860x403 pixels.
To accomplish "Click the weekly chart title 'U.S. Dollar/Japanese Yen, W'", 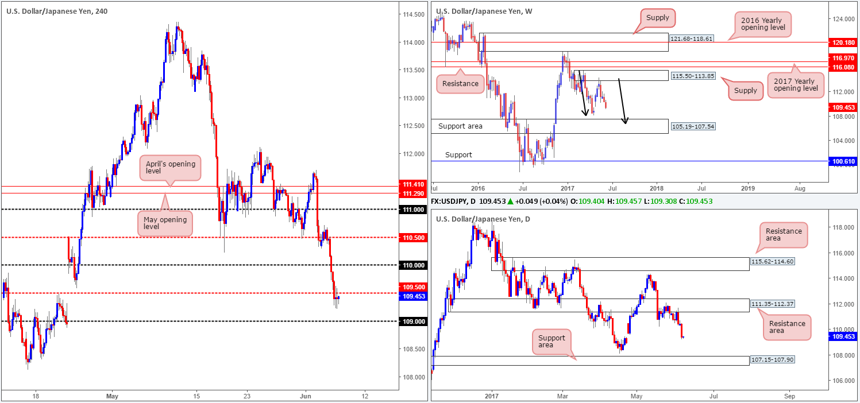I will (485, 11).
